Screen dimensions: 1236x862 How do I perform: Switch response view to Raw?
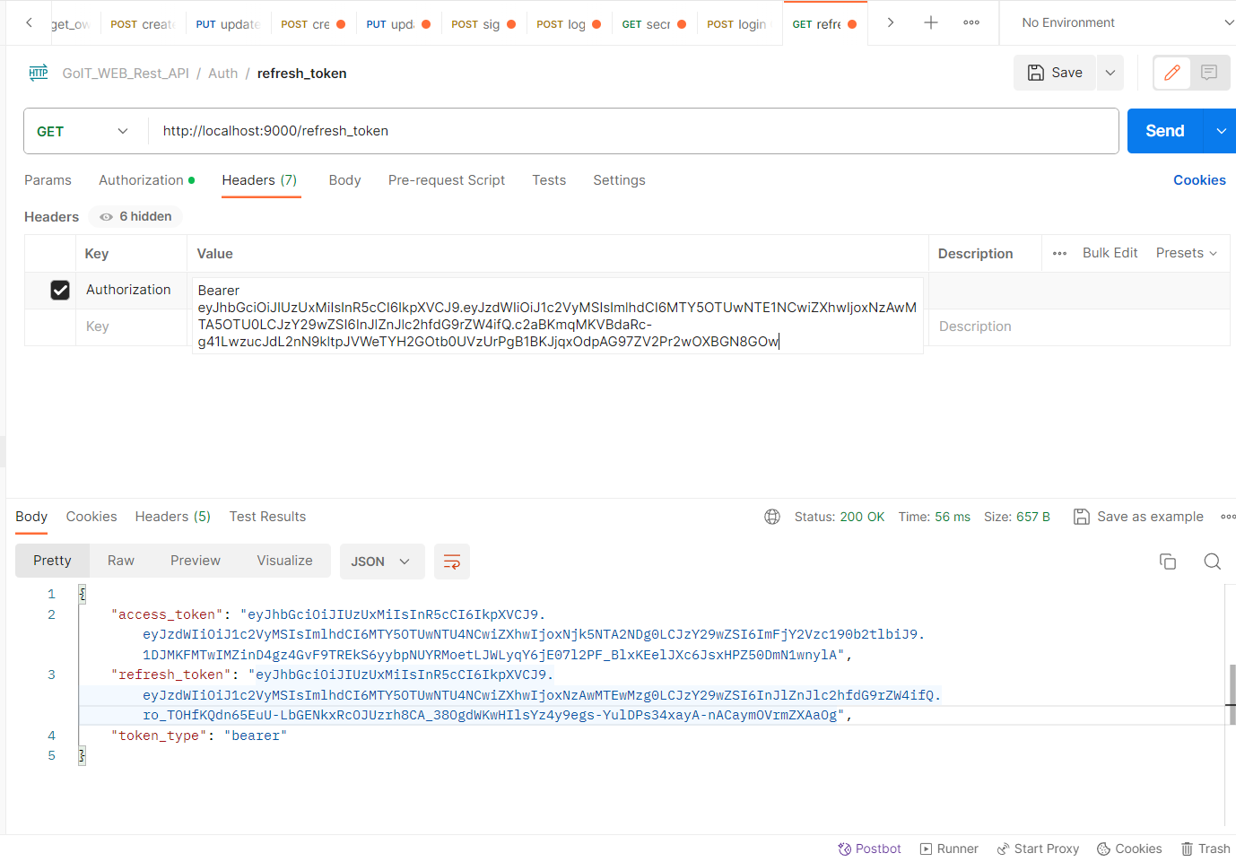[121, 561]
